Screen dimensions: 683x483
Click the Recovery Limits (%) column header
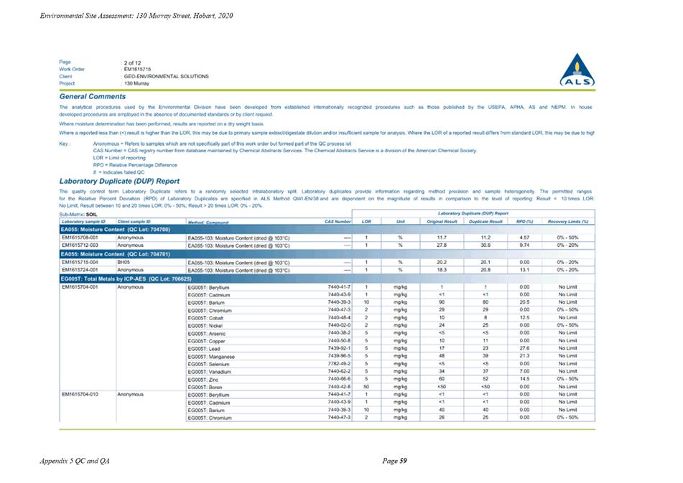(x=567, y=222)
